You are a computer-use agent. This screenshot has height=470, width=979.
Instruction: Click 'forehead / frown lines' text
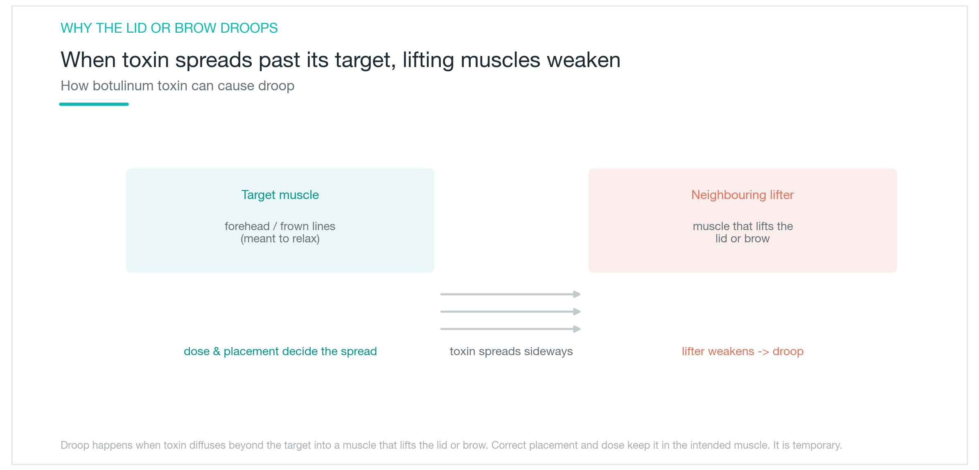[280, 226]
